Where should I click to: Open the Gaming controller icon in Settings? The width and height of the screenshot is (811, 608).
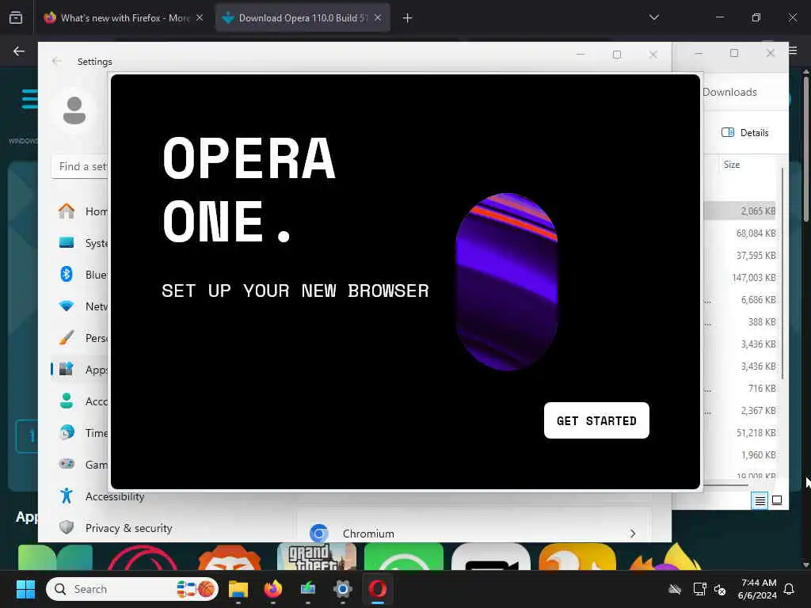tap(67, 464)
